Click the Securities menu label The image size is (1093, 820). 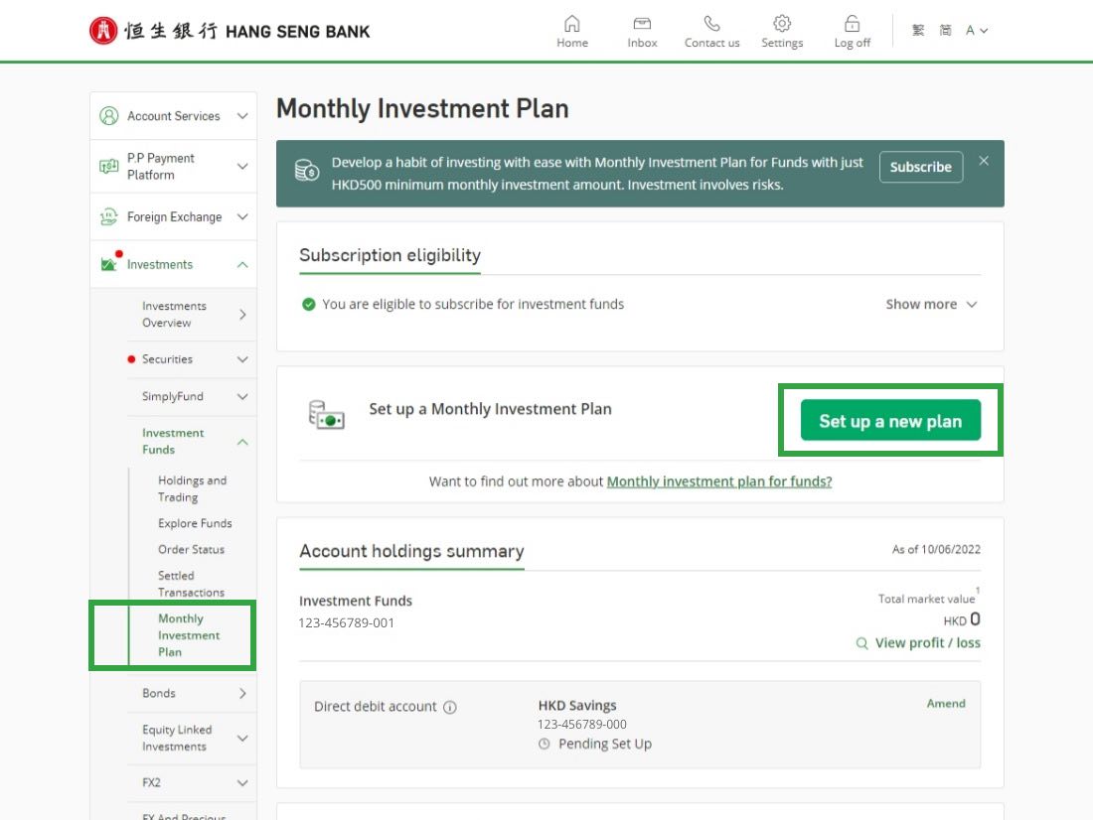167,359
